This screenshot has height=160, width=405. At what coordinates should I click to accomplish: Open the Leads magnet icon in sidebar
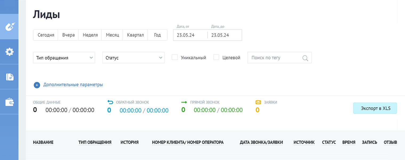tap(10, 27)
